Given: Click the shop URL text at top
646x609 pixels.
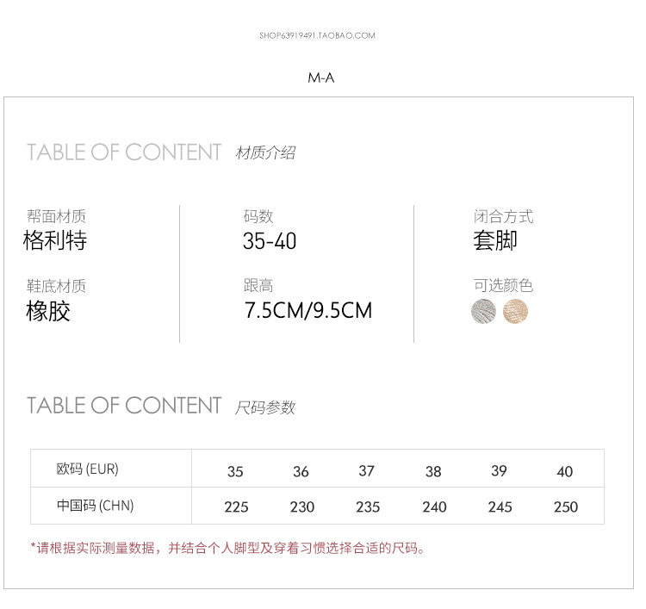Looking at the screenshot, I should tap(317, 35).
